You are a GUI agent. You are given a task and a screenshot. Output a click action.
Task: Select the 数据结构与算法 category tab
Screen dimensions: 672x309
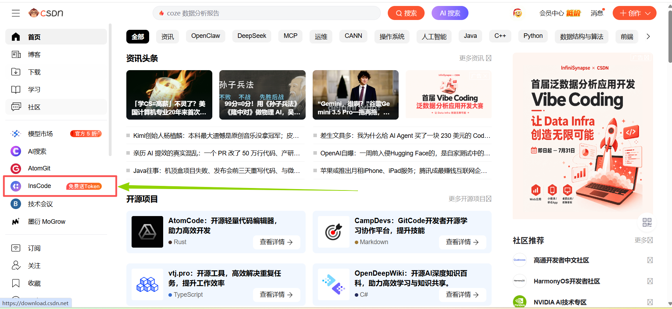coord(581,36)
